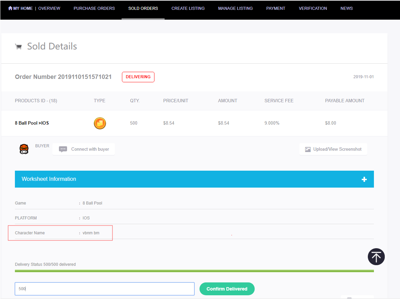Click the Sold Details heading
Image resolution: width=400 pixels, height=299 pixels.
[x=52, y=46]
